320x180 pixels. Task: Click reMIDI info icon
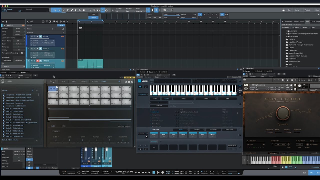pyautogui.click(x=126, y=82)
